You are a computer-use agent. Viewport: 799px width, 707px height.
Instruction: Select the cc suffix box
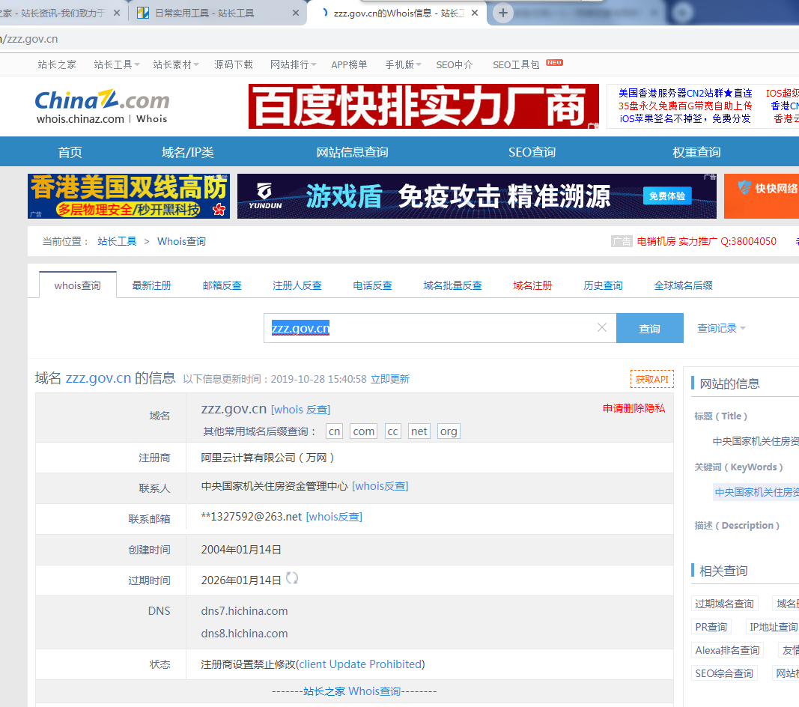click(393, 431)
